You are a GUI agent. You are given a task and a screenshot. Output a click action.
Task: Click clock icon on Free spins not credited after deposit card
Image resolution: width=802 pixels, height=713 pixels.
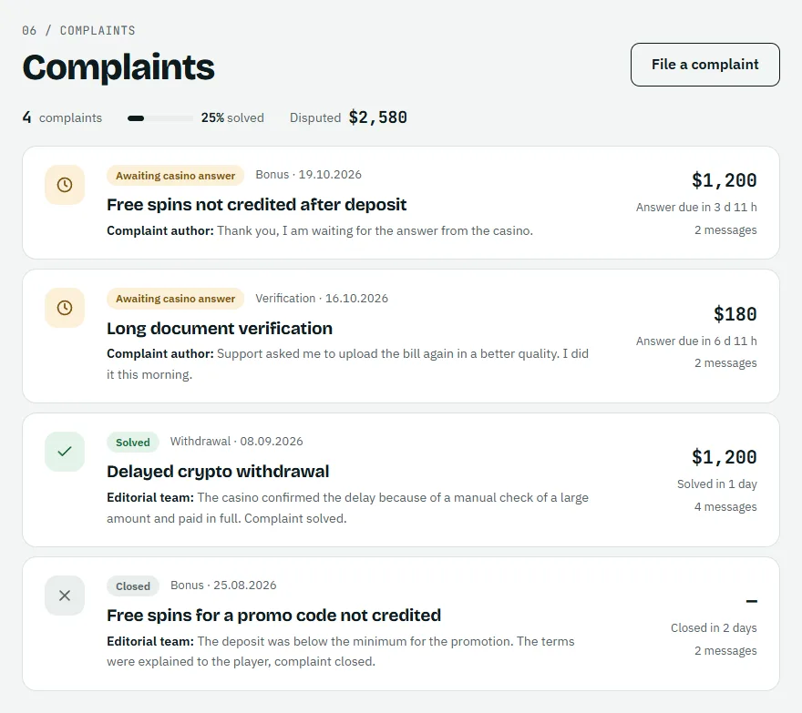click(x=65, y=185)
